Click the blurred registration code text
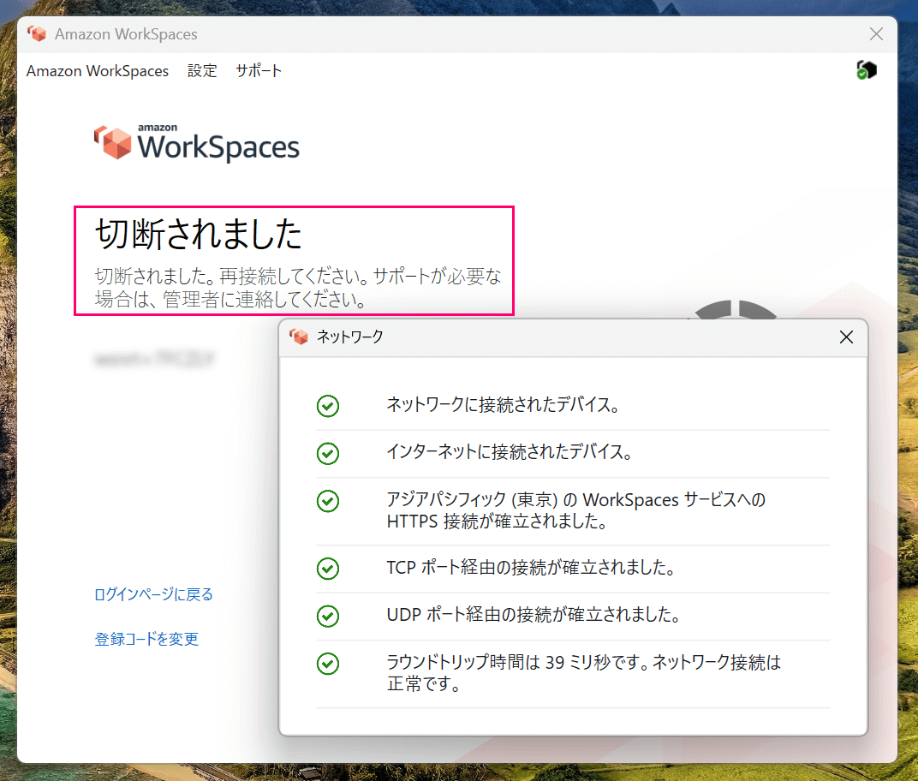Image resolution: width=918 pixels, height=781 pixels. pos(154,358)
